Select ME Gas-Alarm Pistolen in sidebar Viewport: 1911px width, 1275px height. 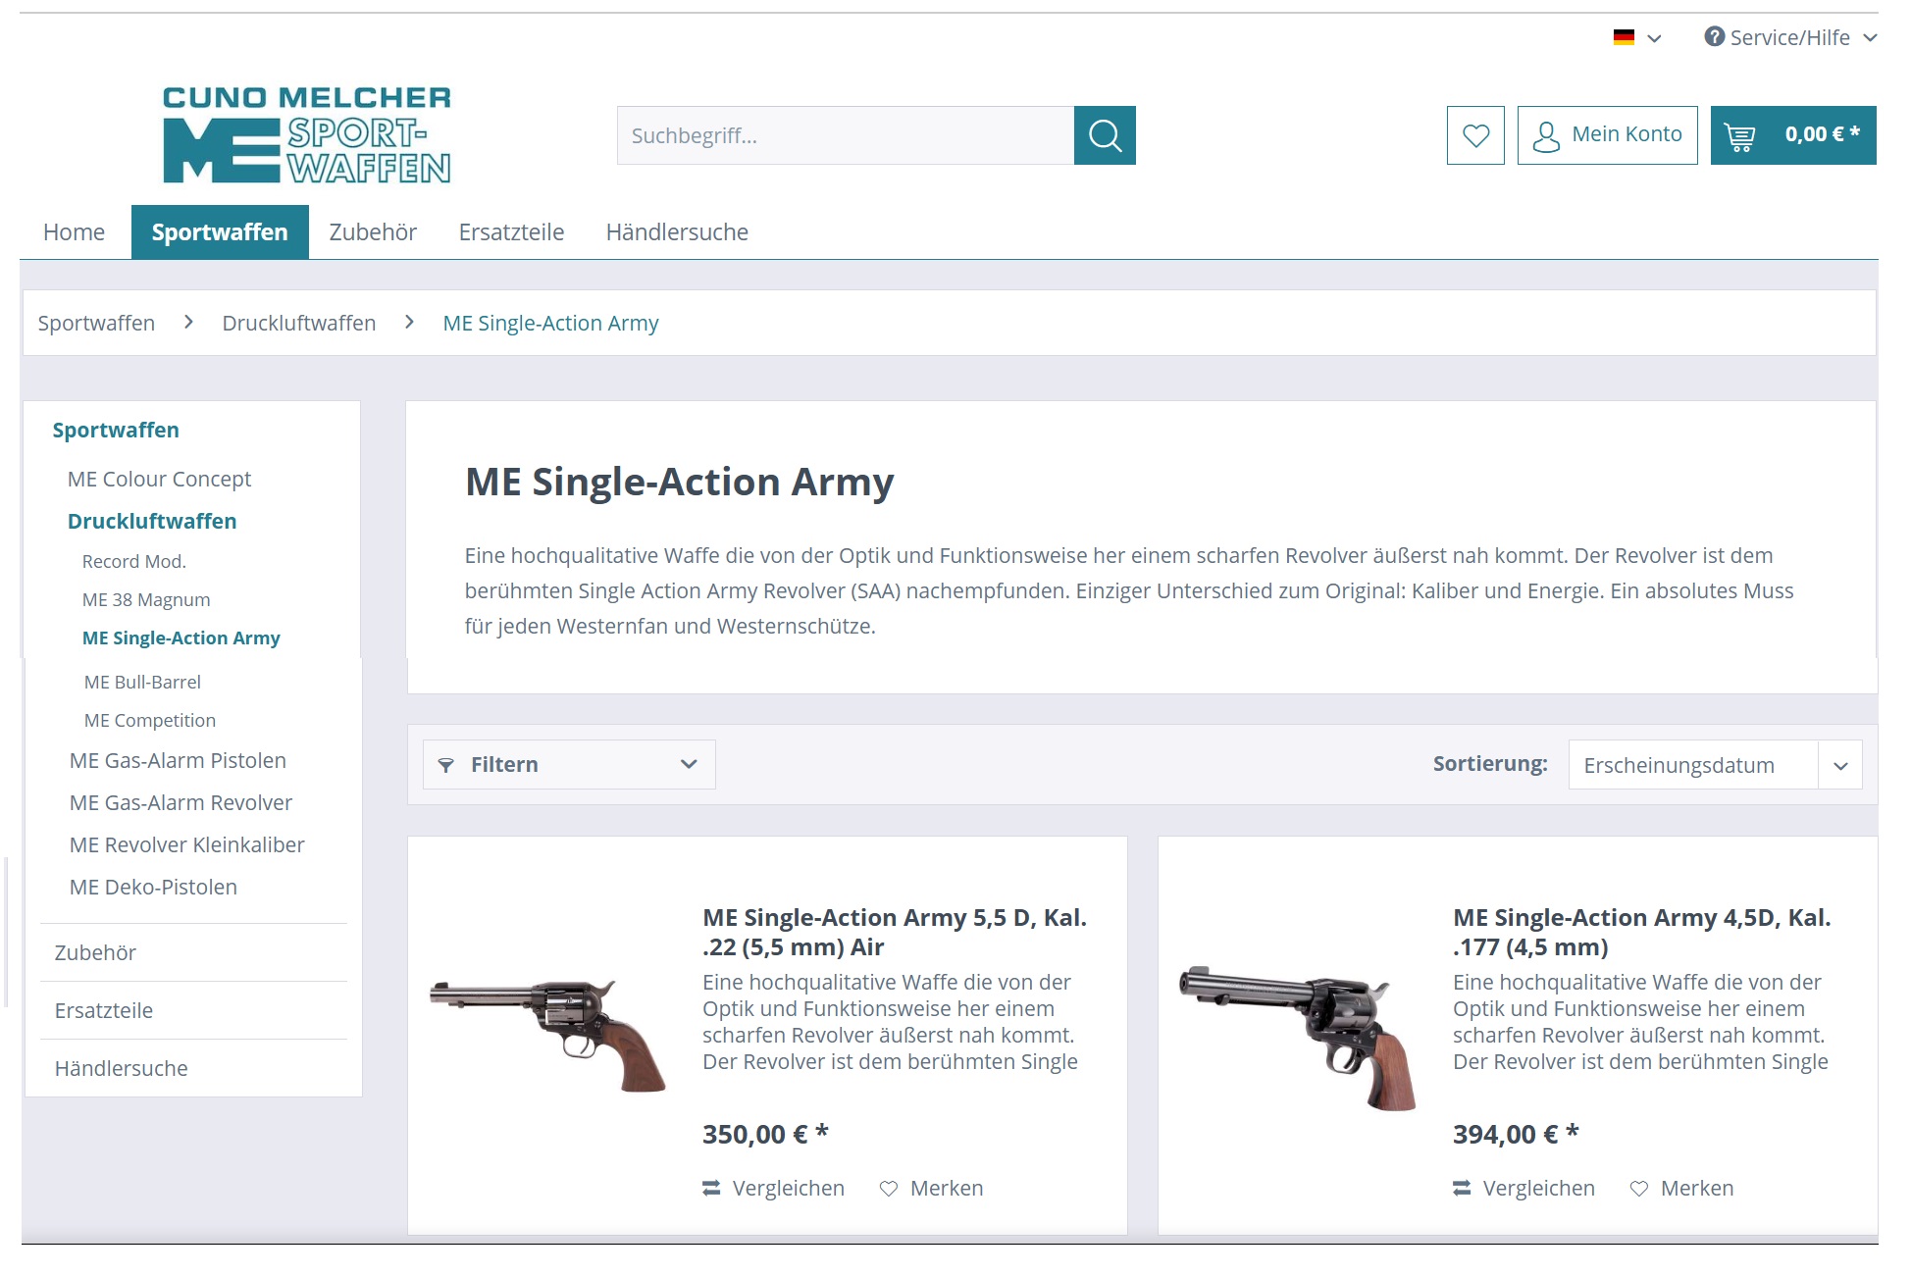pos(178,760)
